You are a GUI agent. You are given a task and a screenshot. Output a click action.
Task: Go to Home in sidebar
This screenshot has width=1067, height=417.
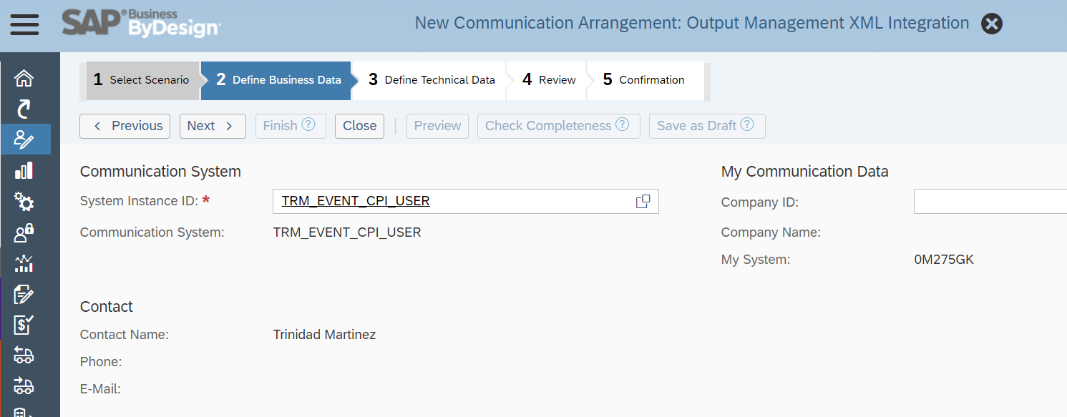pos(24,78)
